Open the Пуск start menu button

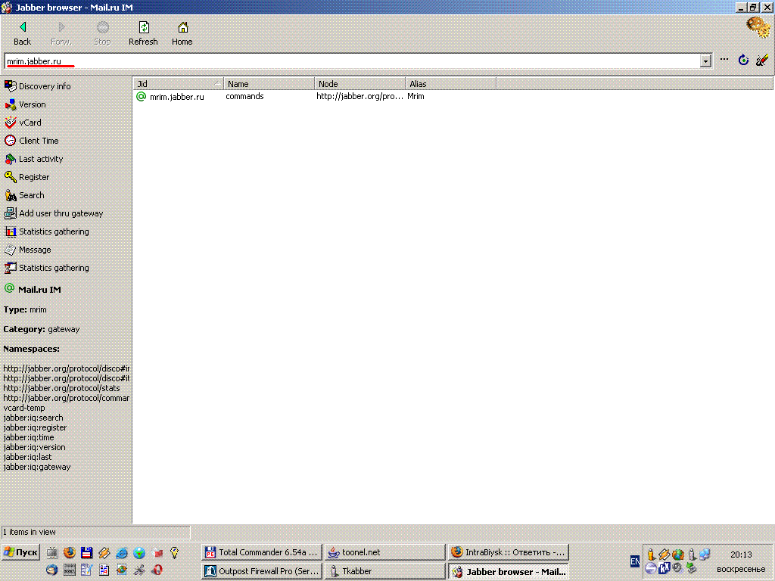pyautogui.click(x=20, y=552)
